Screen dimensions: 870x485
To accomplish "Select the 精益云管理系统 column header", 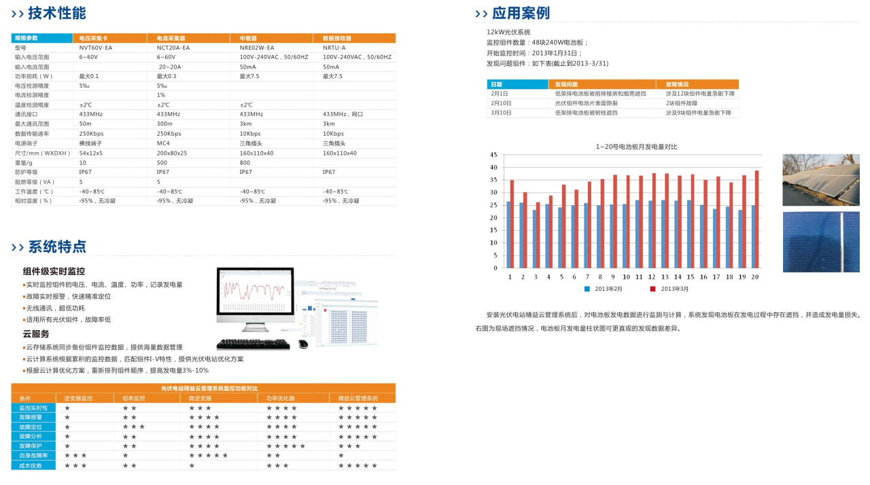I will coord(358,398).
